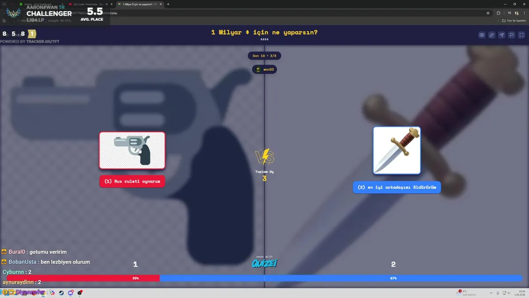Image resolution: width=529 pixels, height=298 pixels.
Task: Open the media control icon in browser toolbar
Action: coord(509,13)
